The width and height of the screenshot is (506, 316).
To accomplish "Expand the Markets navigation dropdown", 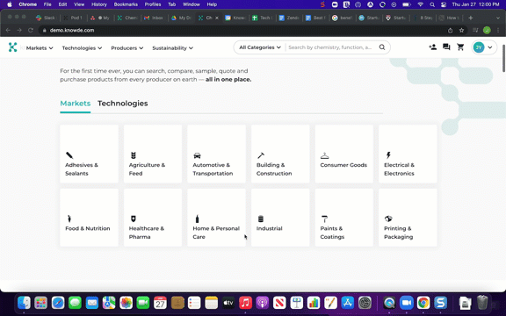I will coord(40,48).
